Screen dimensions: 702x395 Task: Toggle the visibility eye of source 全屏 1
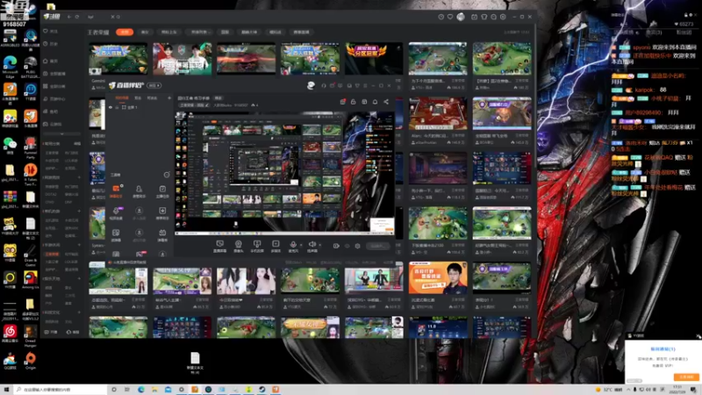pos(111,107)
